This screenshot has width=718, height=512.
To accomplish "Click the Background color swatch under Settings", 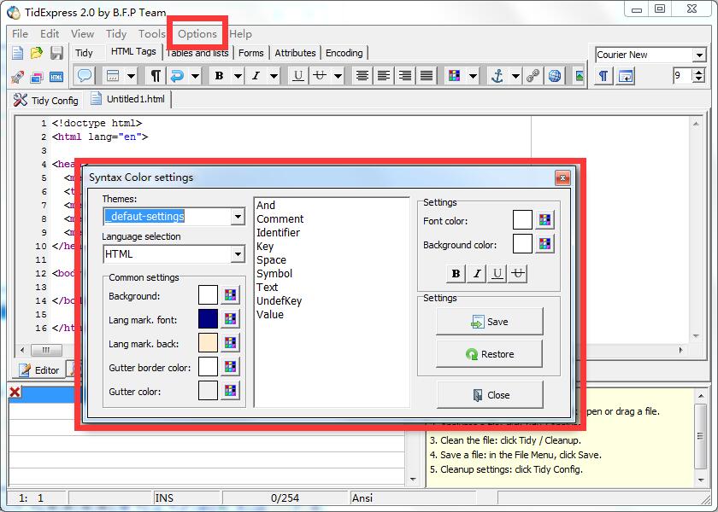I will click(x=522, y=244).
